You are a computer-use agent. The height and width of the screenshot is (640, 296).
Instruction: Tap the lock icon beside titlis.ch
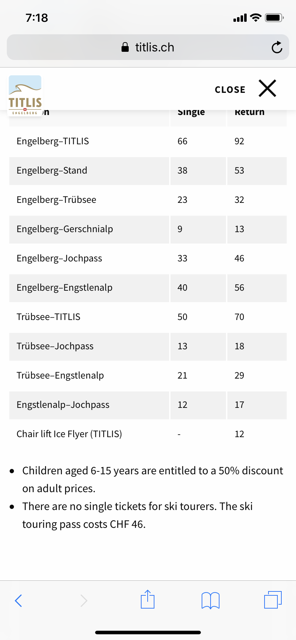[125, 47]
